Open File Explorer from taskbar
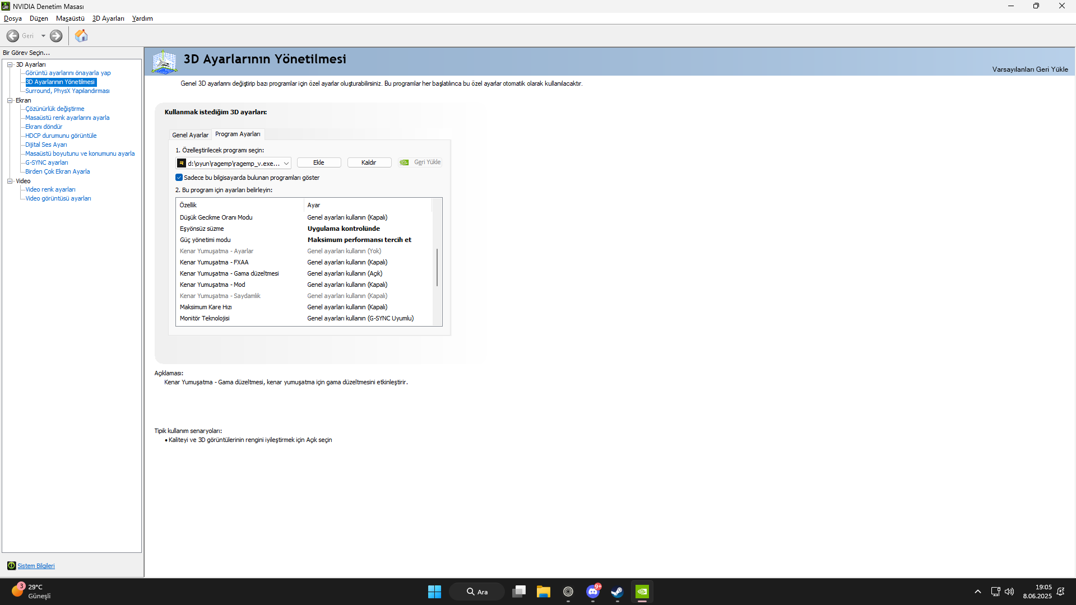Screen dimensions: 1076x605 click(x=543, y=592)
